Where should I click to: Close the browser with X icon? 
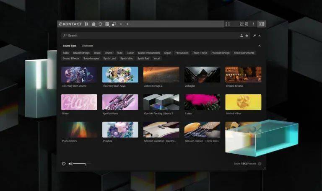click(x=260, y=36)
